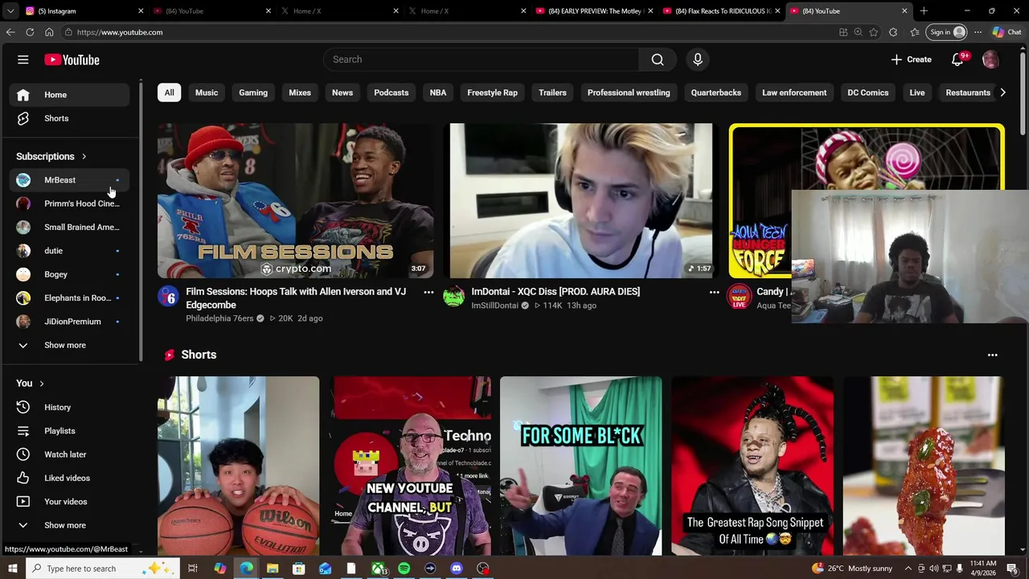Open Film Sessions video thumbnail

pyautogui.click(x=295, y=200)
